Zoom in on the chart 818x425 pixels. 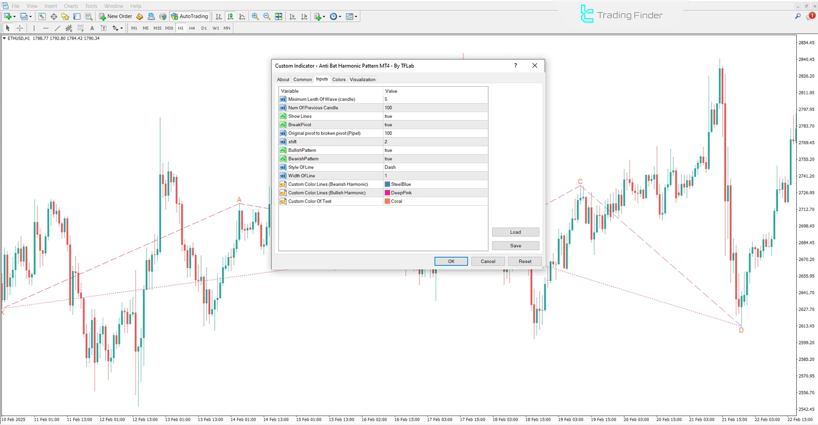(x=255, y=16)
